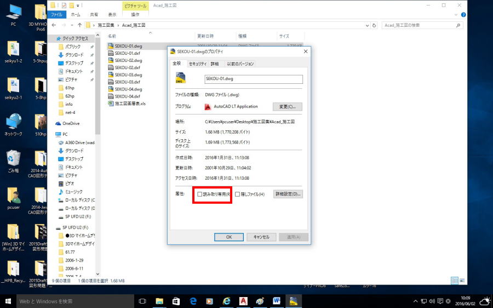Go back with the Explorer back arrow
493x308 pixels.
coord(54,25)
